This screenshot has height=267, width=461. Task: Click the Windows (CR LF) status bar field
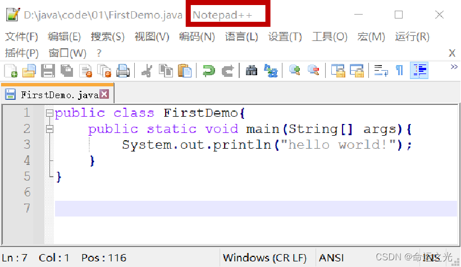pyautogui.click(x=264, y=258)
